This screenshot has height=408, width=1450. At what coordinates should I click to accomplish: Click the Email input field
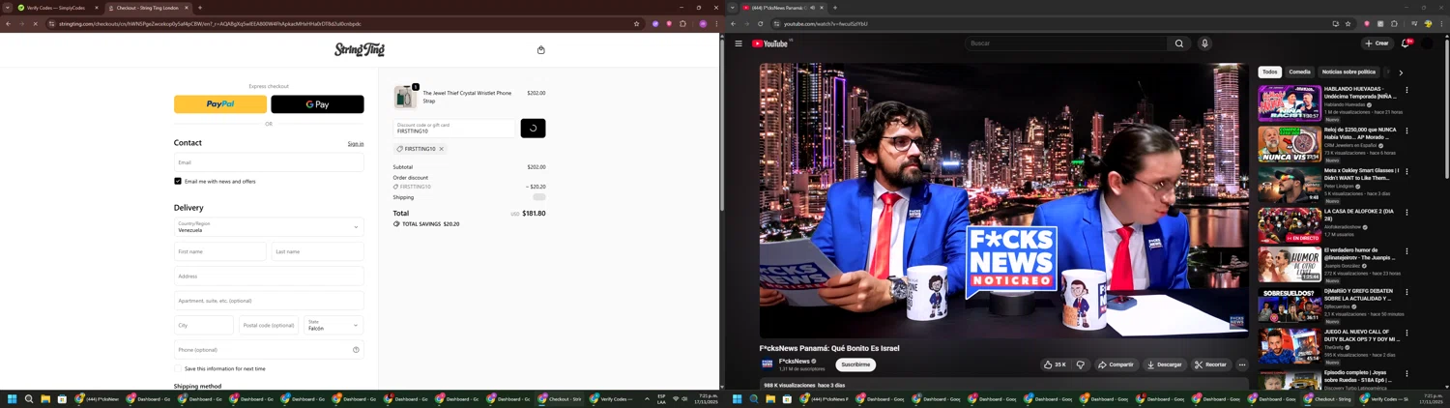(x=269, y=162)
